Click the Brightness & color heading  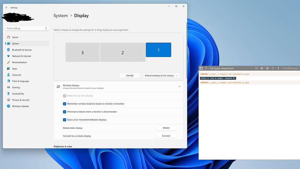[63, 146]
